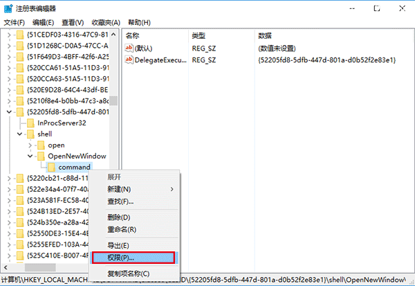This screenshot has height=286, width=415.
Task: Click the ab icon of (默认) value
Action: (129, 48)
